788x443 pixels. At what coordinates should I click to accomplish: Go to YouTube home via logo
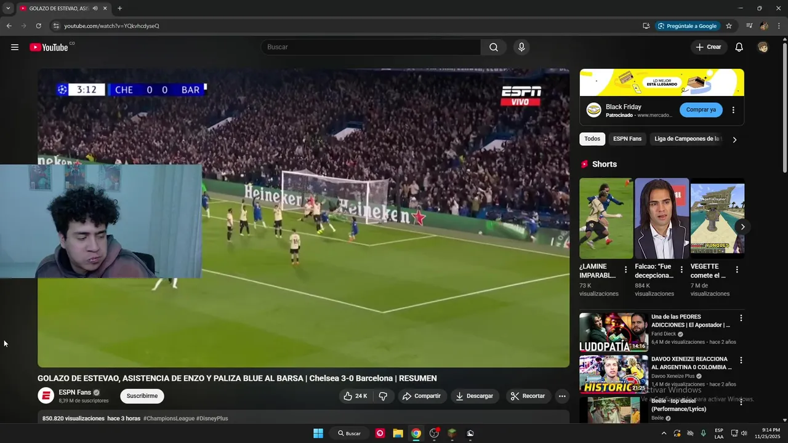(49, 47)
